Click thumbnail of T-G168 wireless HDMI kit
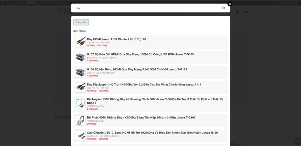The height and width of the screenshot is (146, 301). tap(80, 104)
